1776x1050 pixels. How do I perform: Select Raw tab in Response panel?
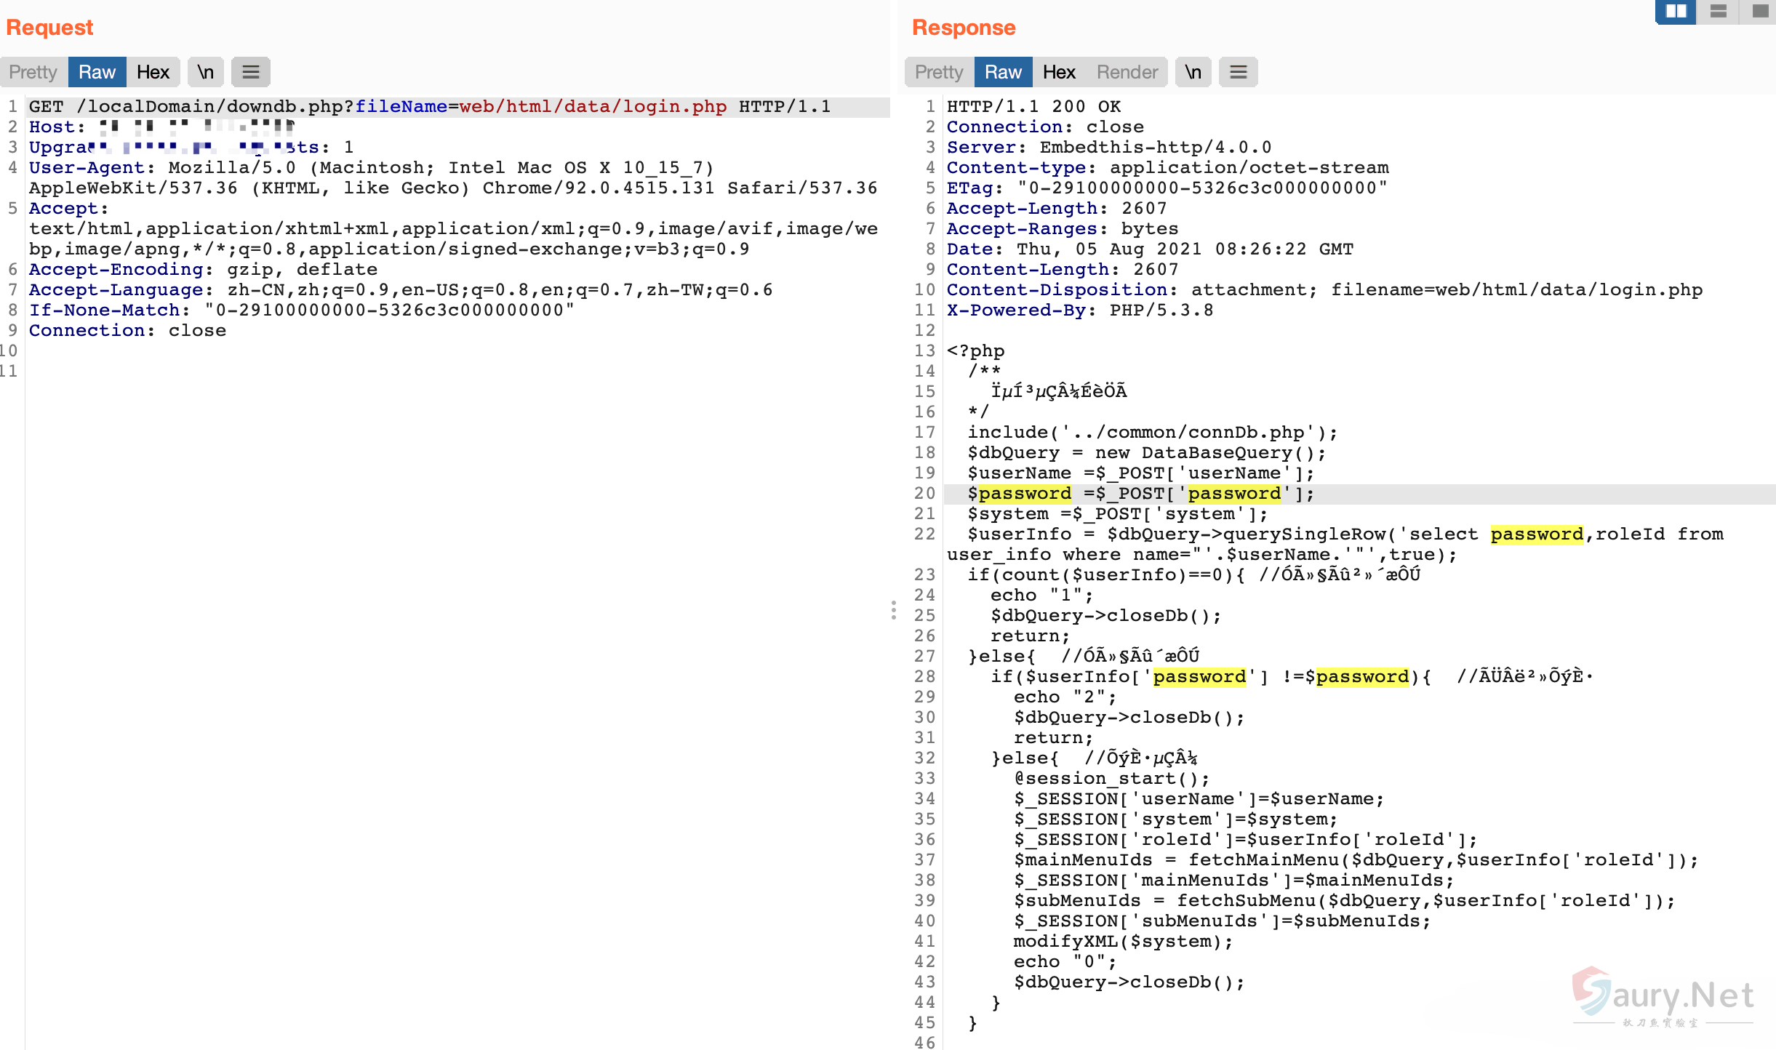[1003, 72]
